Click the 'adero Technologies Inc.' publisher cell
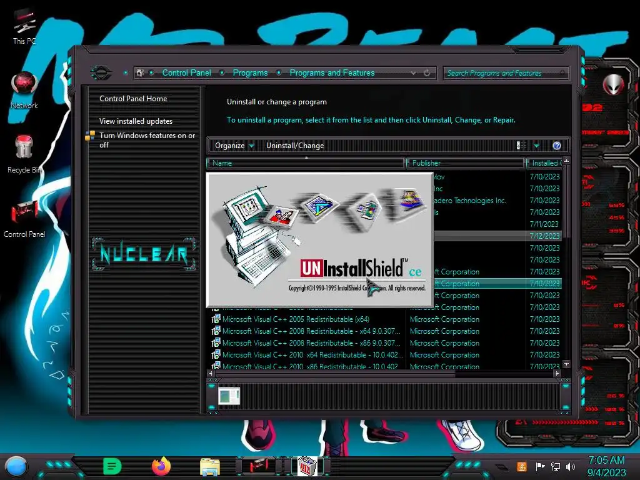This screenshot has width=640, height=480. pos(470,201)
